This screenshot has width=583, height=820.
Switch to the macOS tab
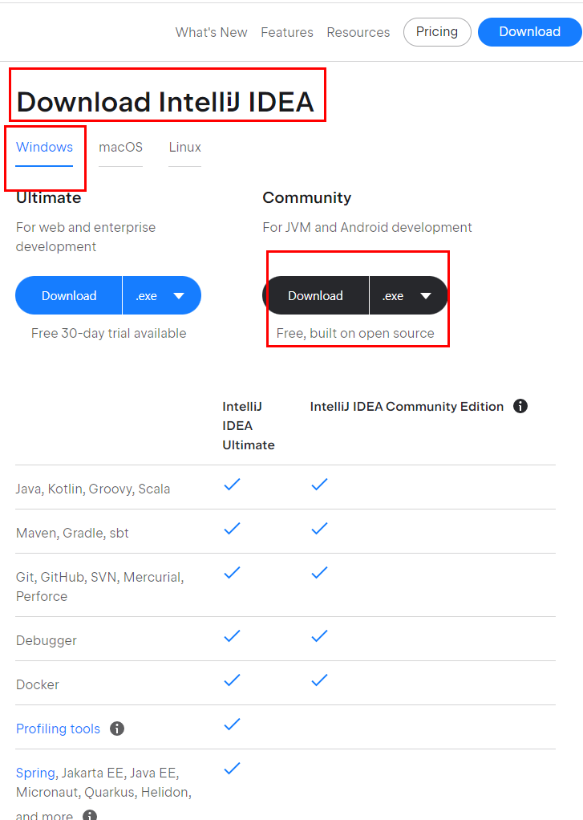tap(121, 148)
